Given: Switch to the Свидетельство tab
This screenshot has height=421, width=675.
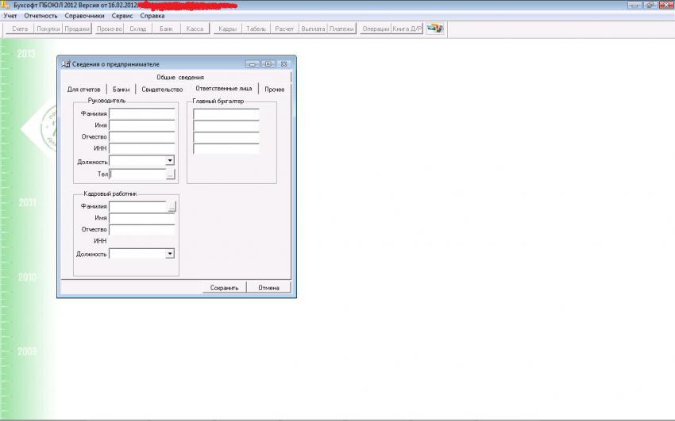Looking at the screenshot, I should (x=162, y=90).
